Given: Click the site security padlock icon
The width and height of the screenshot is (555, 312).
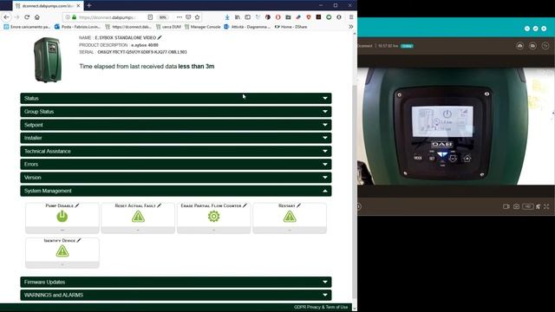Looking at the screenshot, I should (x=75, y=17).
